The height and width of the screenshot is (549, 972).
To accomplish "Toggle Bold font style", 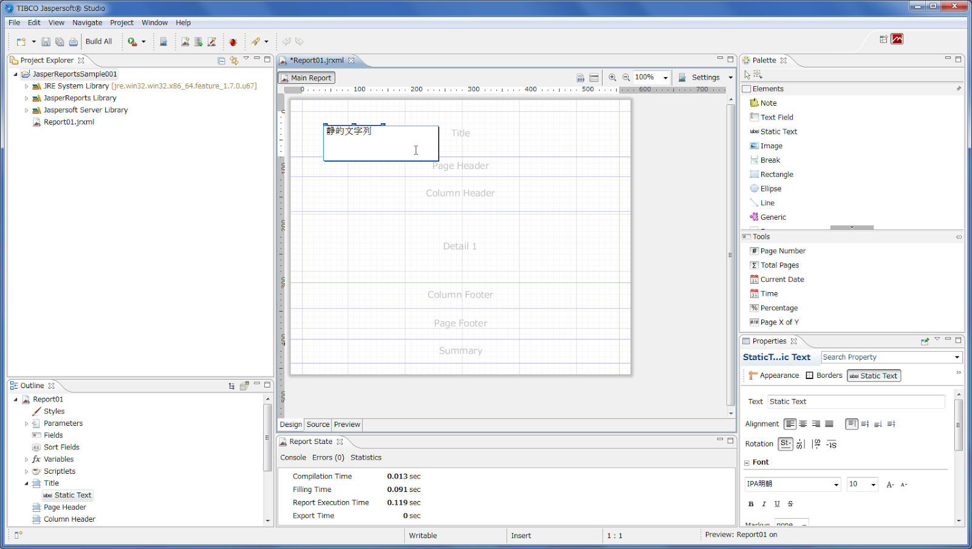I will pyautogui.click(x=751, y=504).
